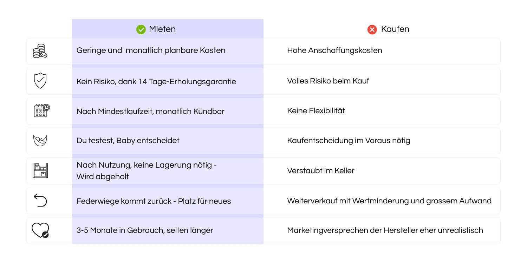527x263 pixels.
Task: Click the baby hammock icon
Action: [x=40, y=141]
